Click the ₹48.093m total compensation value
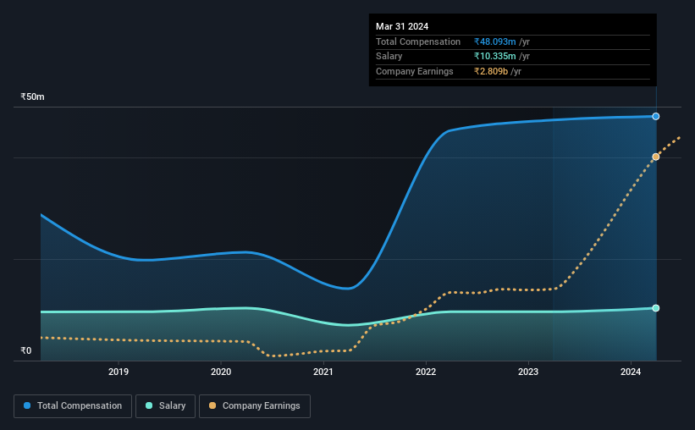Image resolution: width=695 pixels, height=430 pixels. tap(494, 41)
